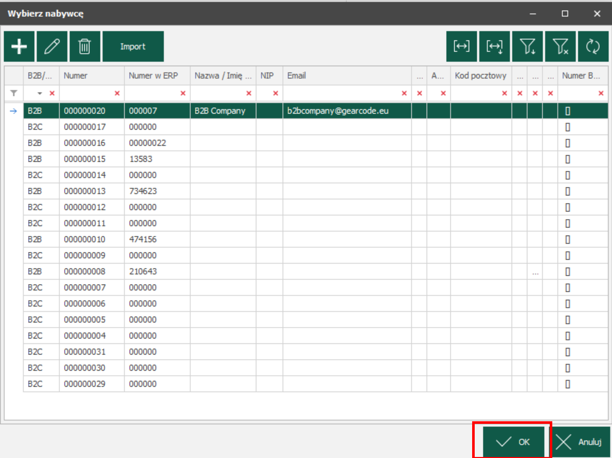
Task: Select the row numbered 000000009
Action: [x=315, y=256]
